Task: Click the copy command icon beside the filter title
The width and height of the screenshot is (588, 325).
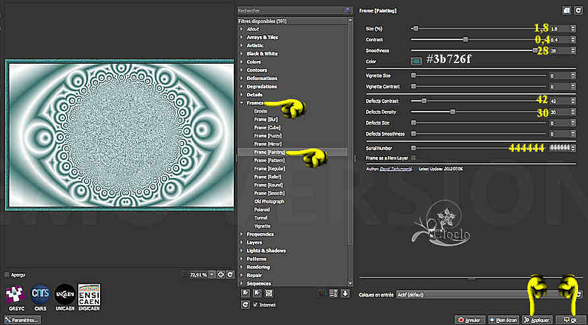Action: 566,11
